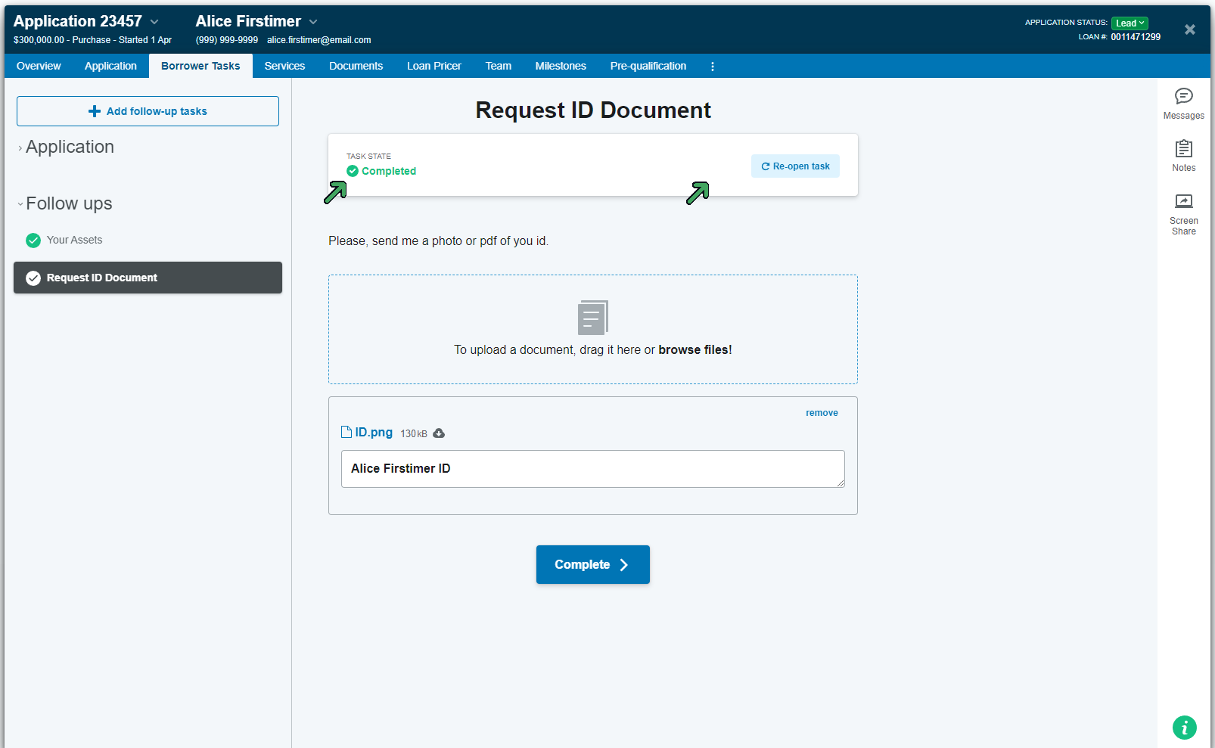Open the Lead application status dropdown

(x=1130, y=23)
